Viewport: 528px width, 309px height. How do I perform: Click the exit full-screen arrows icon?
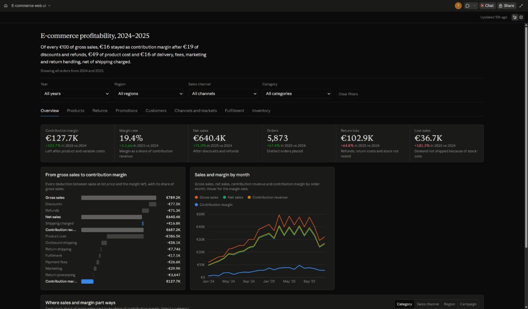[521, 6]
